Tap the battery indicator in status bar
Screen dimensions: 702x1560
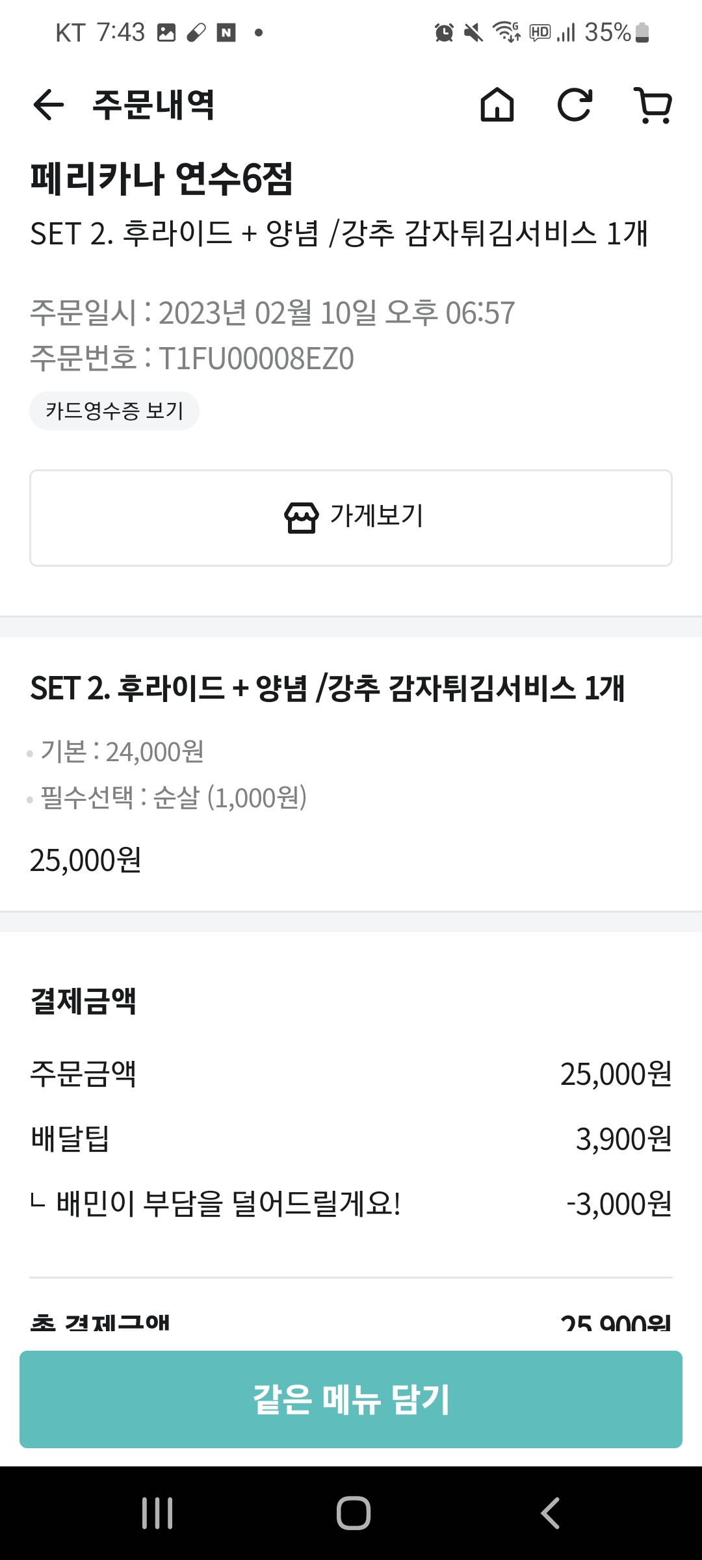(642, 32)
